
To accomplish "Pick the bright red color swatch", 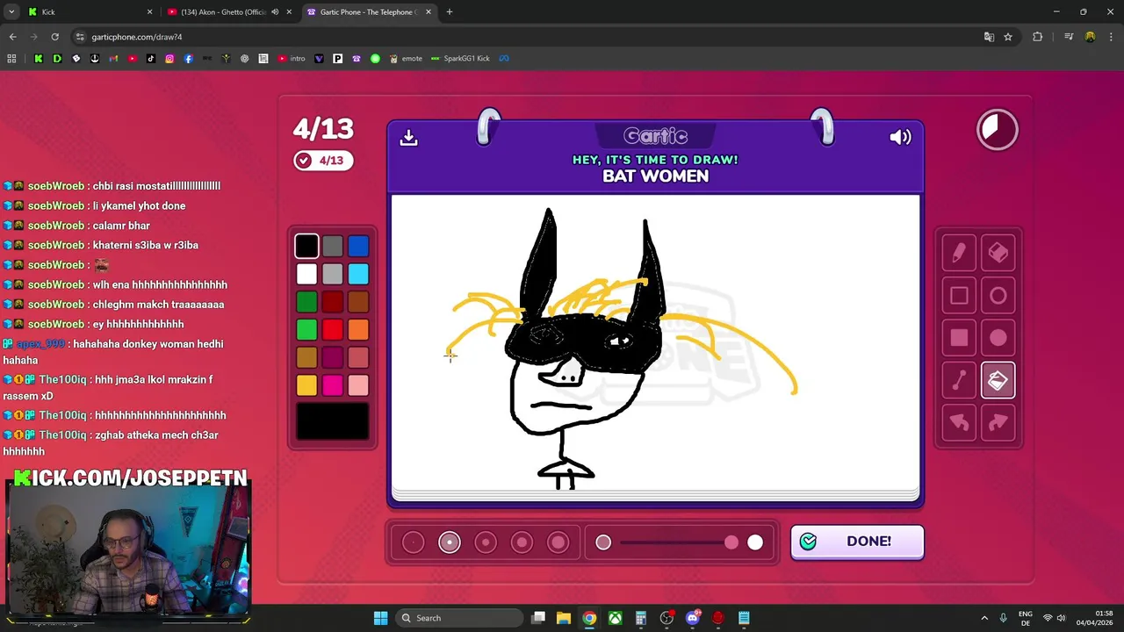I will [332, 329].
